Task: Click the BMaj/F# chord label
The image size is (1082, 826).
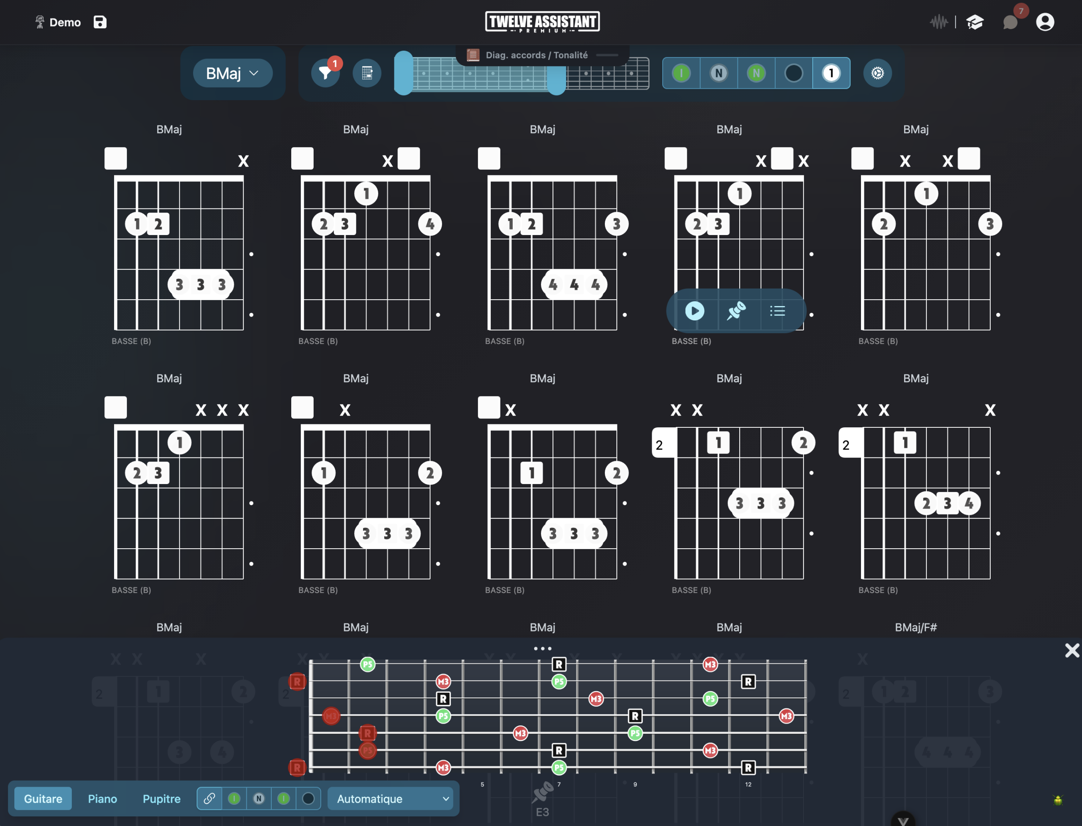Action: (x=915, y=627)
